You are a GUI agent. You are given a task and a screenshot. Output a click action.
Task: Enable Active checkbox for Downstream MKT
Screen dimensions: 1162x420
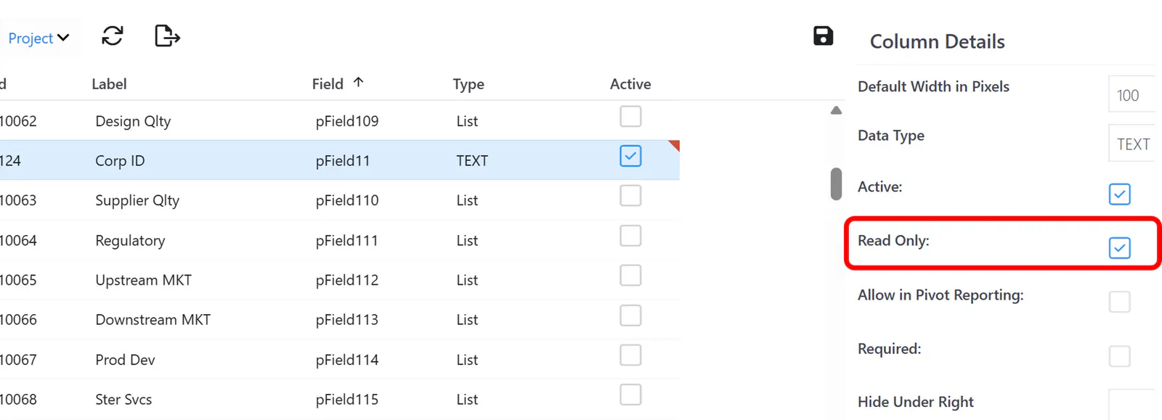pos(630,316)
